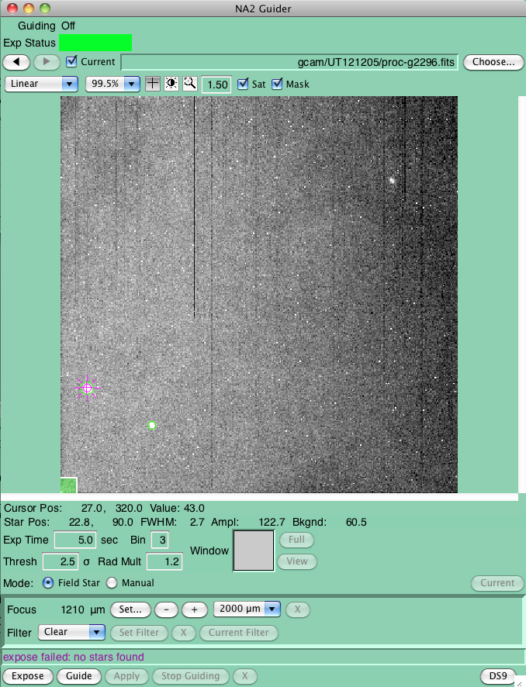Image resolution: width=526 pixels, height=687 pixels.
Task: Click the Choose... file button
Action: click(x=493, y=62)
